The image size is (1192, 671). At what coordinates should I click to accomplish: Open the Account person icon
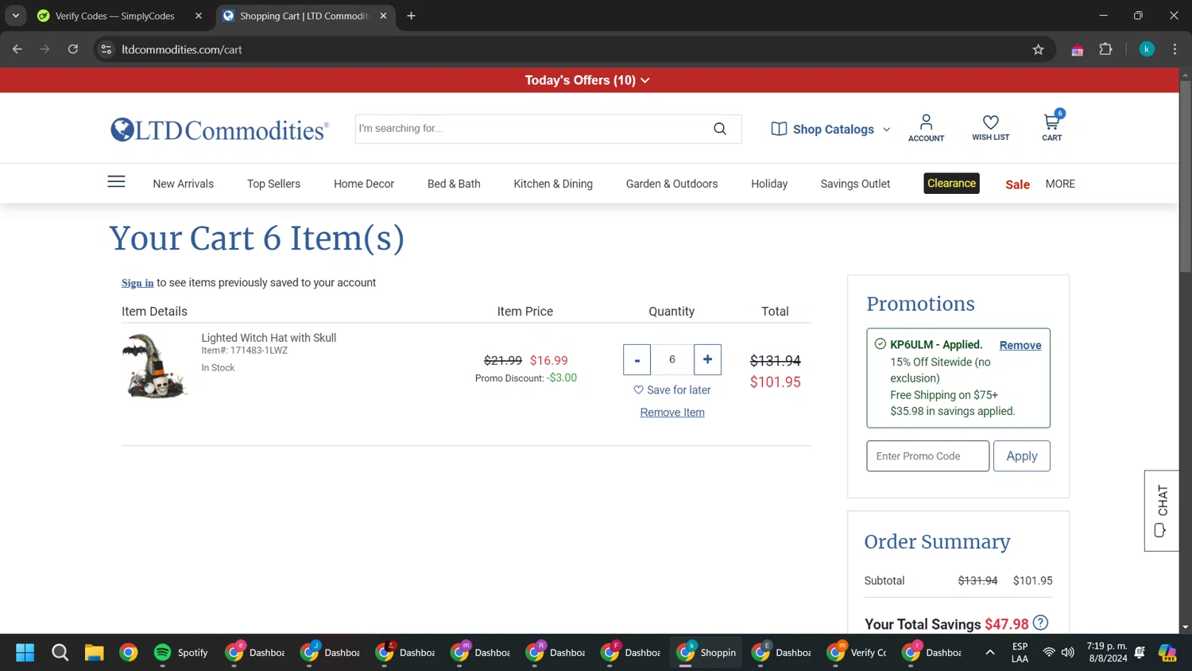coord(926,127)
